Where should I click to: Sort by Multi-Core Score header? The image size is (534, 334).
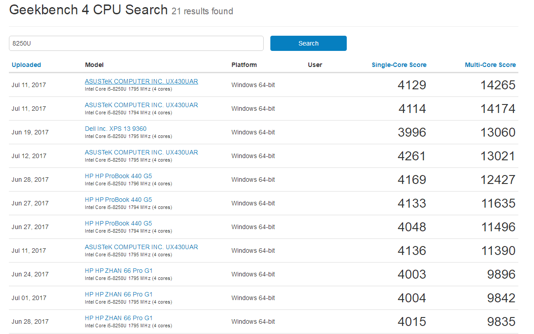point(490,65)
